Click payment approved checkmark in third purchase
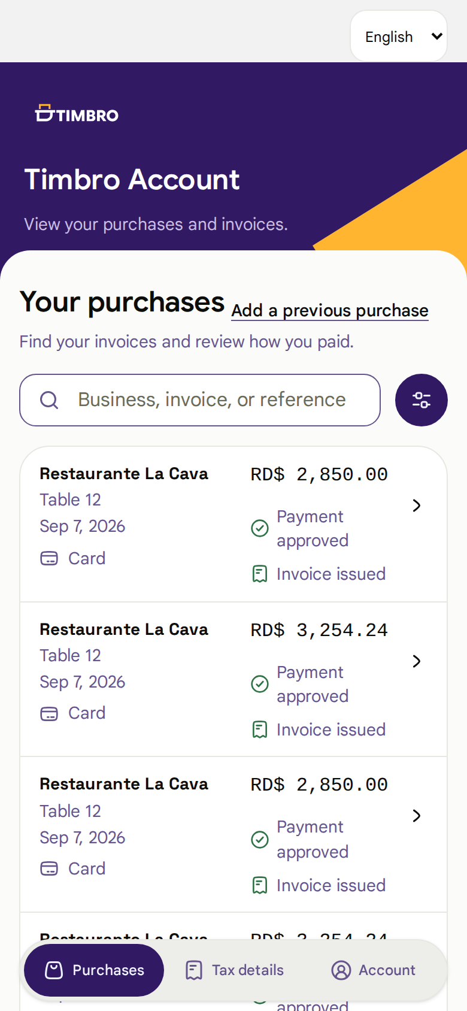The height and width of the screenshot is (1011, 467). pos(260,840)
